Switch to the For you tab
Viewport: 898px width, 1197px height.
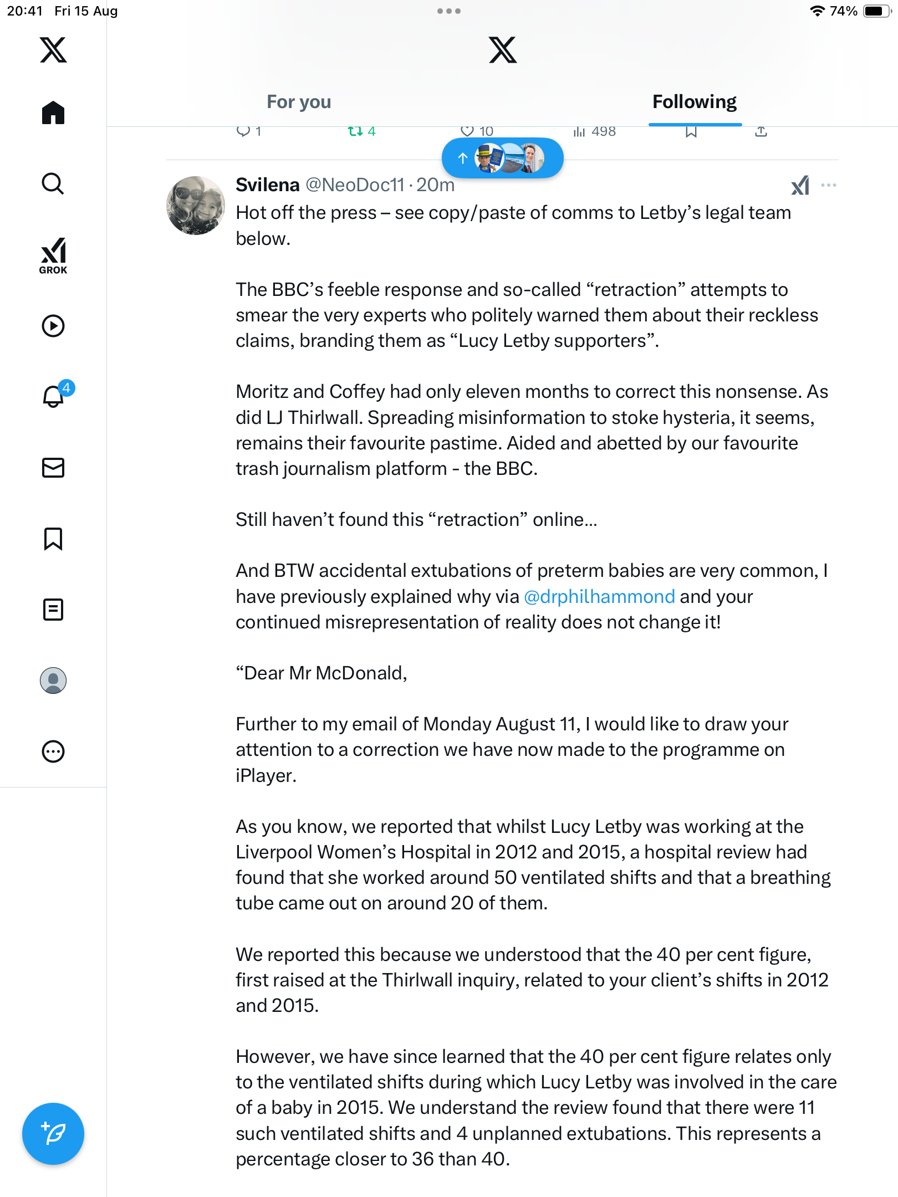[x=299, y=102]
